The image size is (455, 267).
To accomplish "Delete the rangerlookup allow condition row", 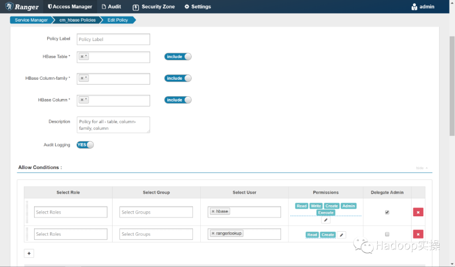I will click(418, 234).
